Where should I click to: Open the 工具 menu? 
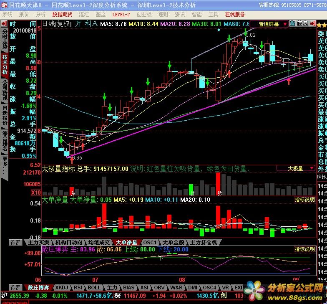coord(213,14)
